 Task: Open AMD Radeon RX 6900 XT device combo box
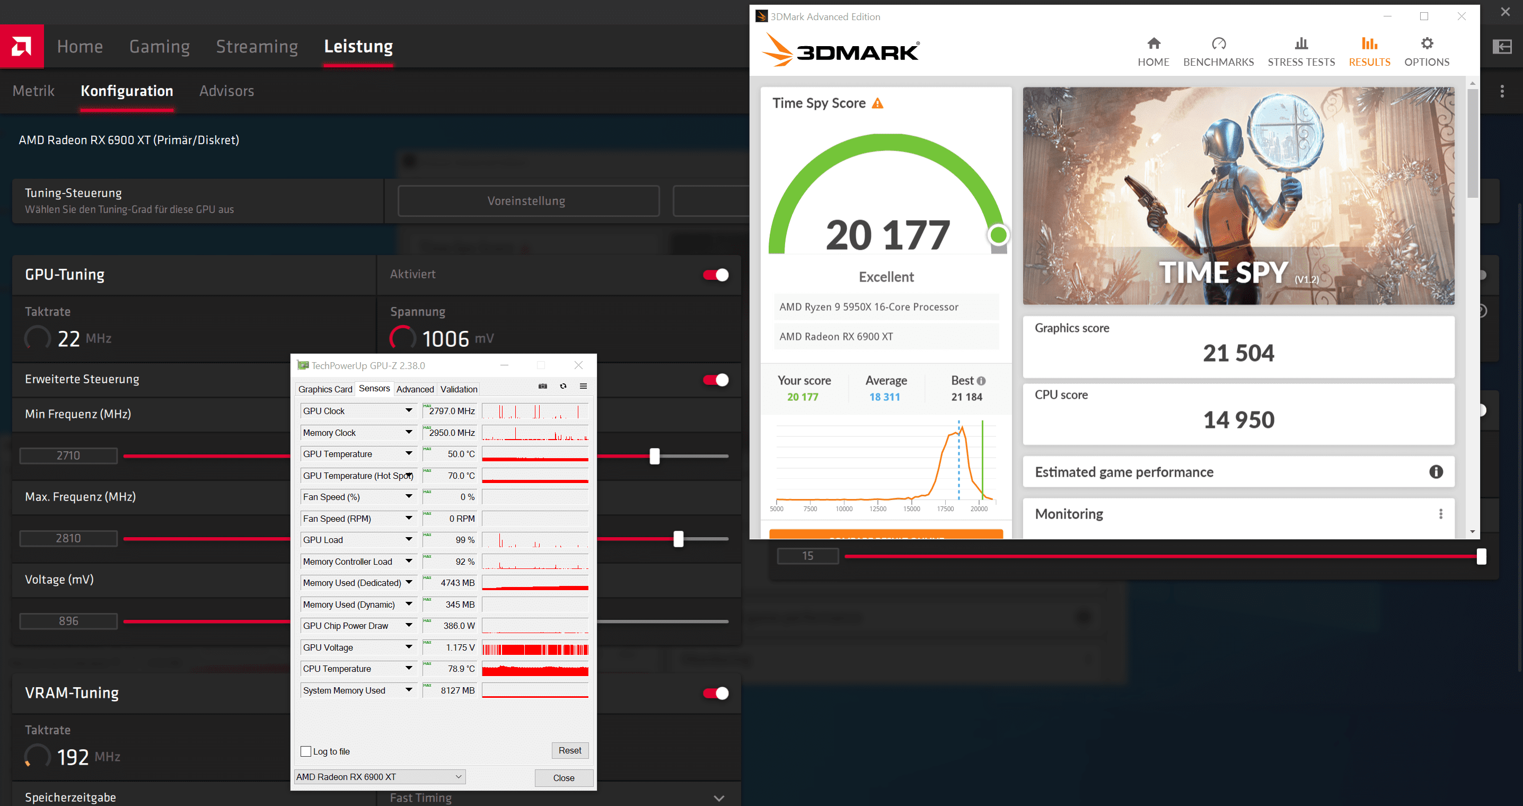click(380, 776)
